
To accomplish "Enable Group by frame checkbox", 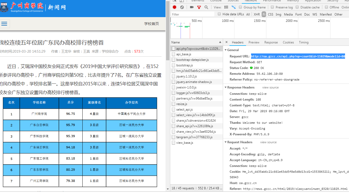I will click(240, 7).
